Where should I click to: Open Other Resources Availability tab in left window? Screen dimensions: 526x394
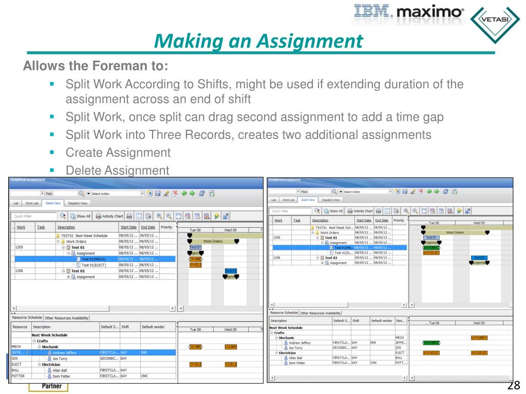click(66, 318)
